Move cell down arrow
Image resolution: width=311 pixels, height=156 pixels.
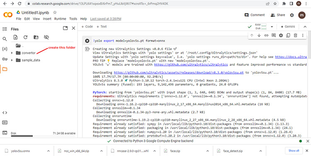click(x=259, y=36)
